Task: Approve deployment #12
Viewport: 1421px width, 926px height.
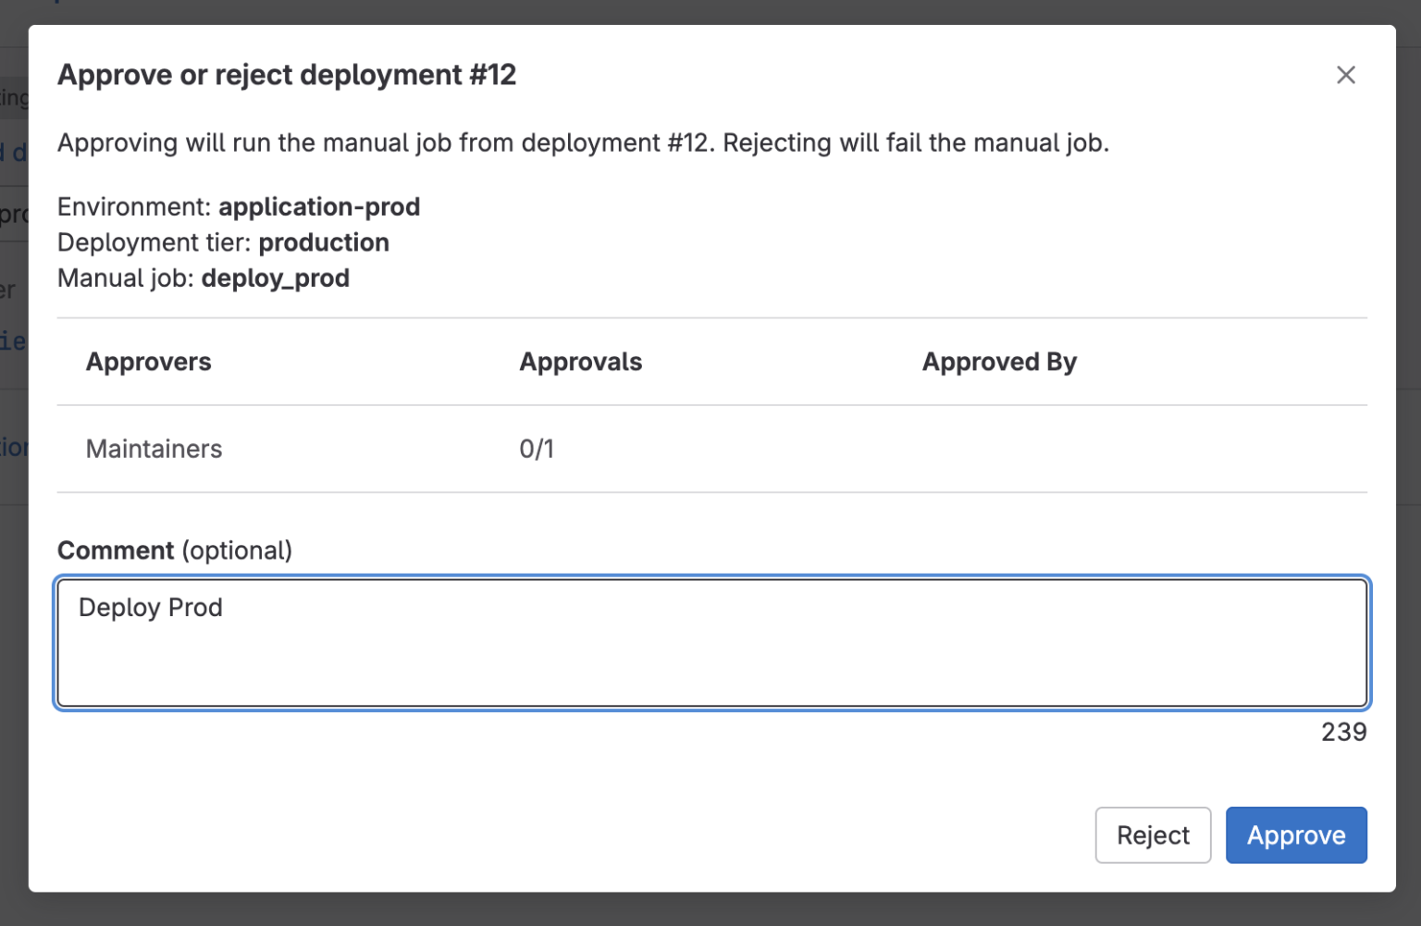Action: [1295, 834]
